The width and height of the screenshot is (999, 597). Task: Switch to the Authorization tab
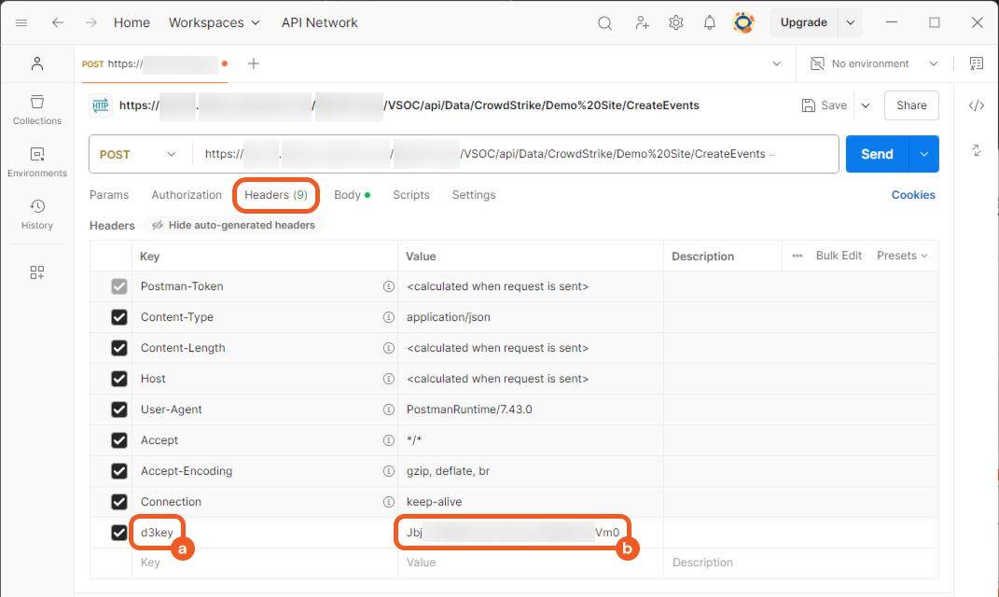point(187,195)
